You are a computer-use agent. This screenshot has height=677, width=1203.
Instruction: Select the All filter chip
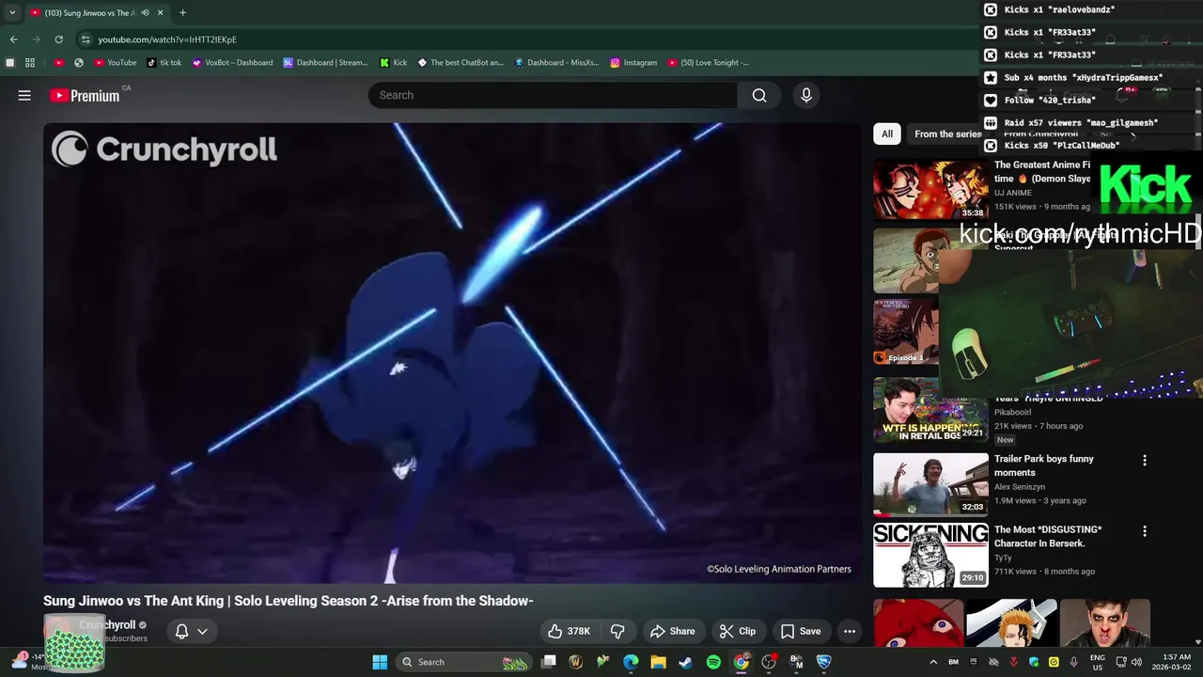[886, 134]
